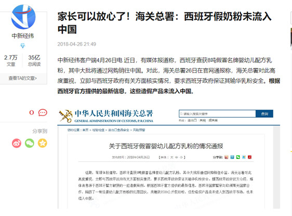Open 进出口食品安全 breadcrumb link
The width and height of the screenshot is (292, 216).
point(118,130)
